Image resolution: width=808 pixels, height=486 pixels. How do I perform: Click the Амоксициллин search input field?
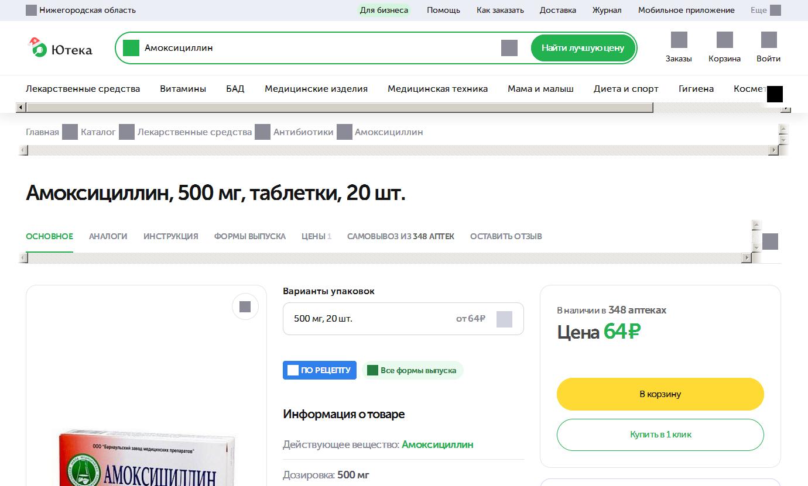point(316,48)
